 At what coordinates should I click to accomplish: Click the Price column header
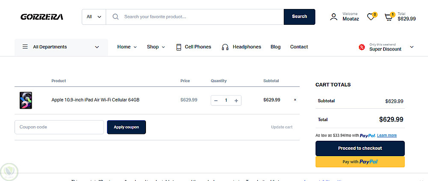185,81
